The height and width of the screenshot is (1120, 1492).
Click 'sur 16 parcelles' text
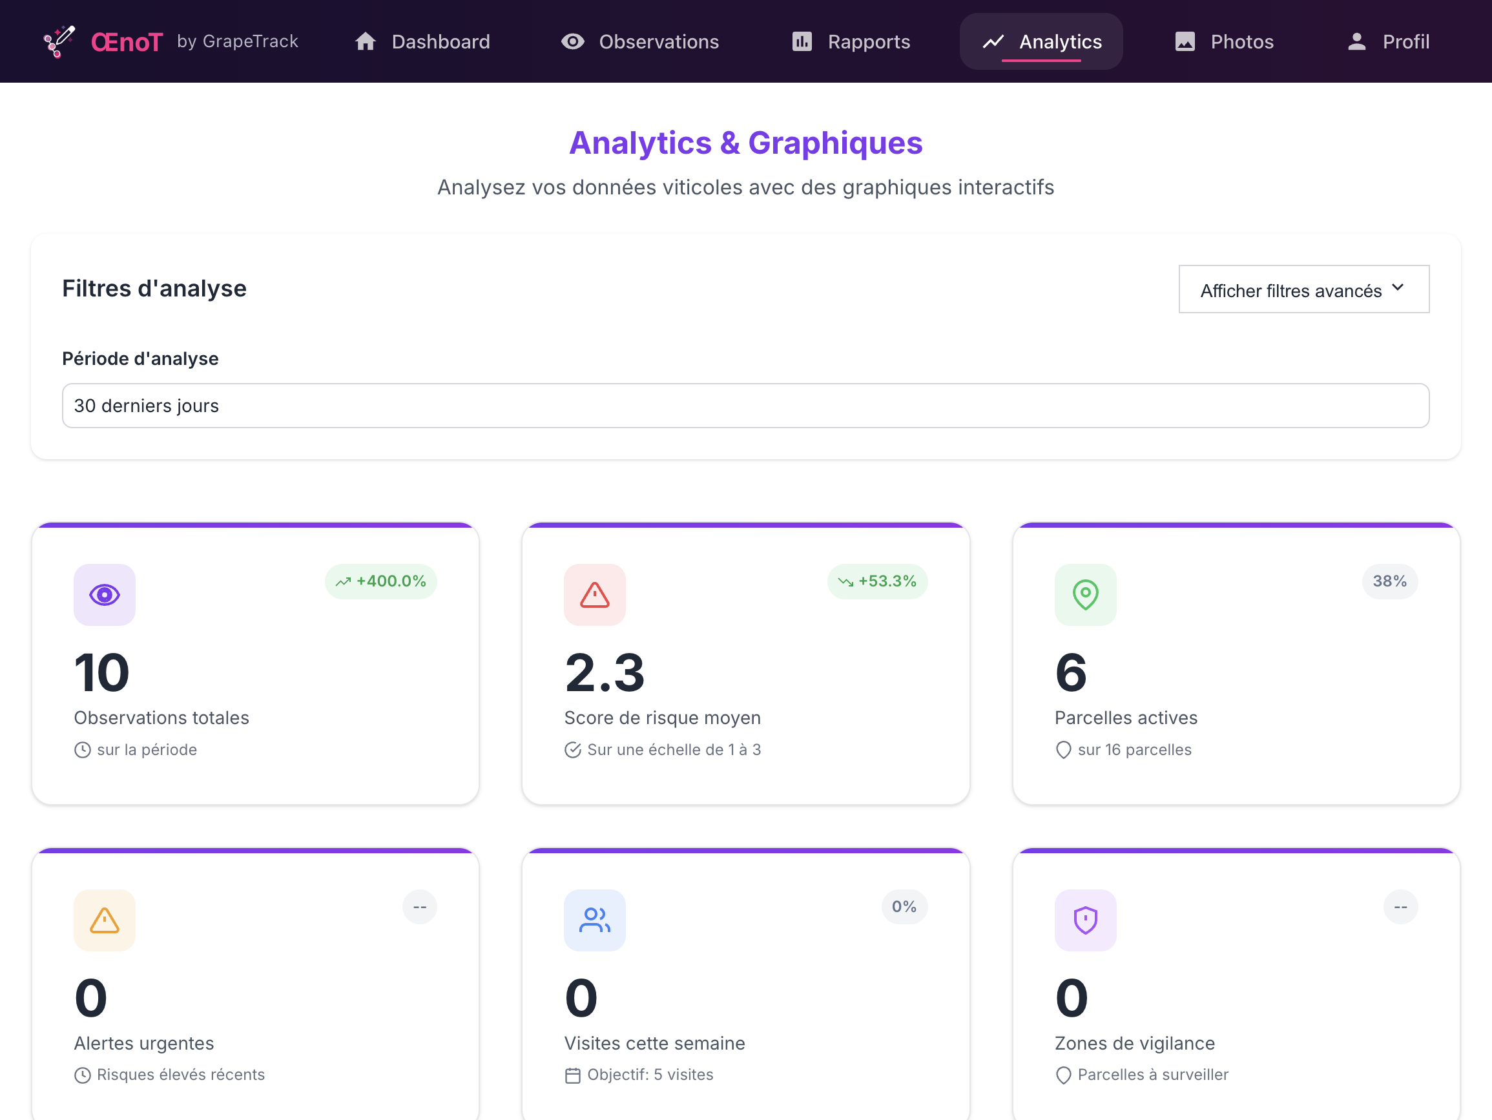point(1135,750)
